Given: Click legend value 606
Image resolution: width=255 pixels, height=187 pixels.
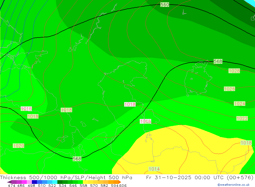Looking at the screenshot, I should coord(123,185).
